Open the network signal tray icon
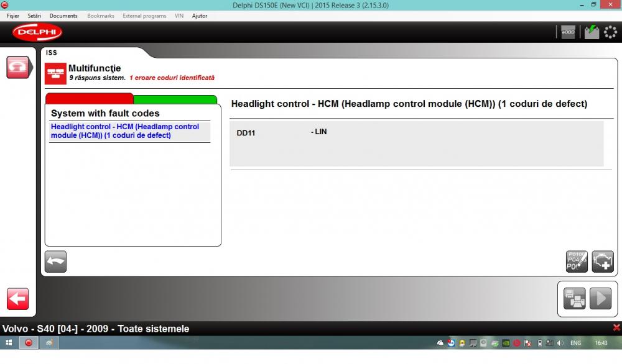Image resolution: width=622 pixels, height=364 pixels. click(x=549, y=343)
